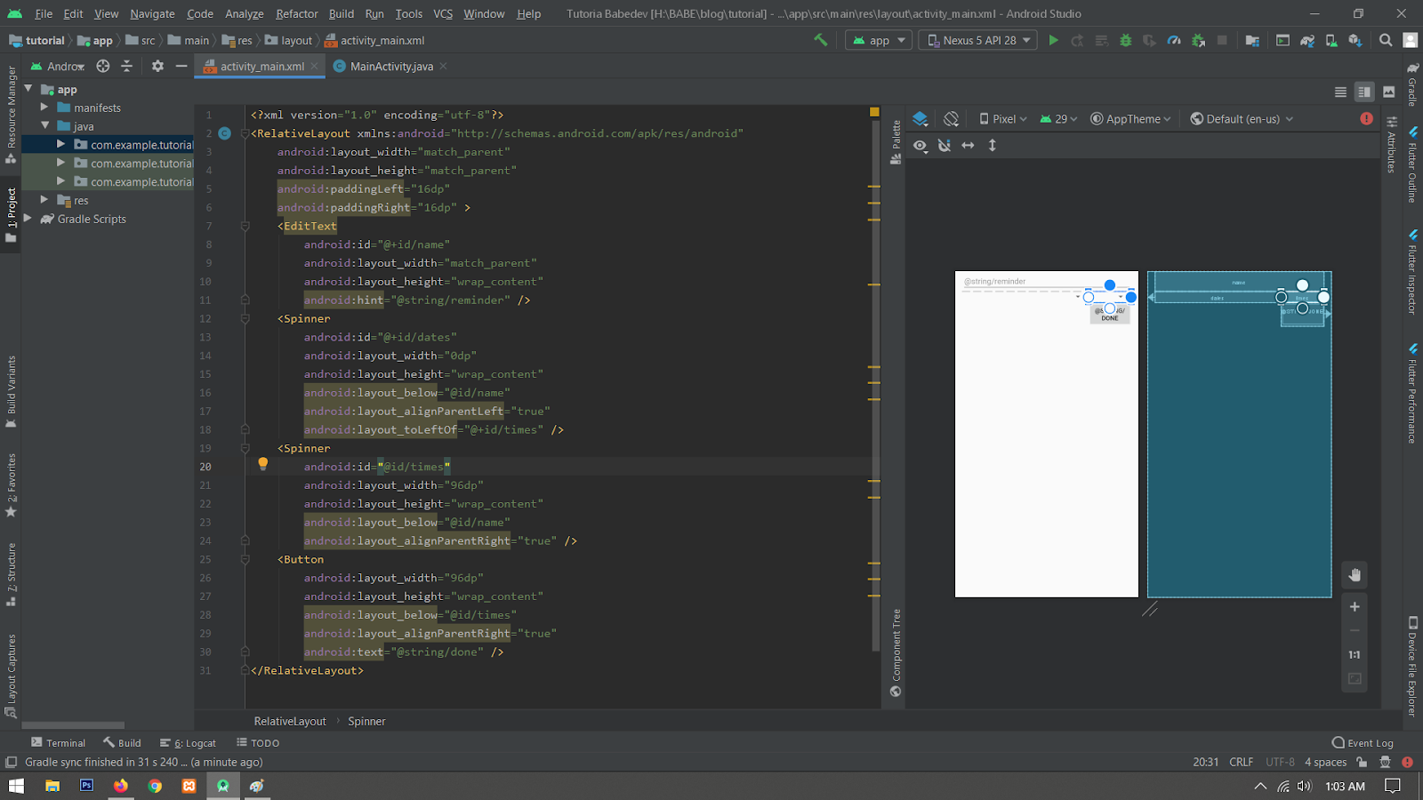Click the Debug app bug icon

coord(1125,40)
